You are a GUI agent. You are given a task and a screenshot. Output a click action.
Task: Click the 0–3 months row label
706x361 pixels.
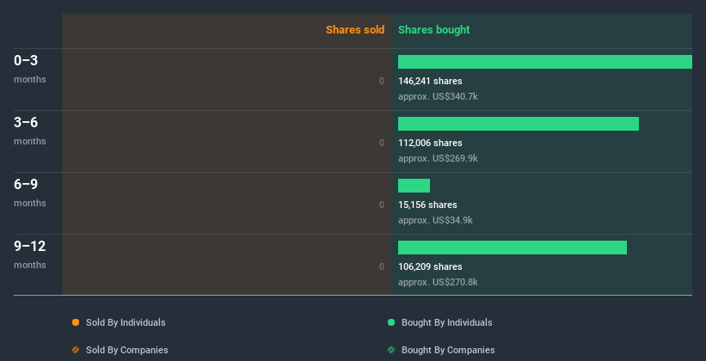pos(30,69)
